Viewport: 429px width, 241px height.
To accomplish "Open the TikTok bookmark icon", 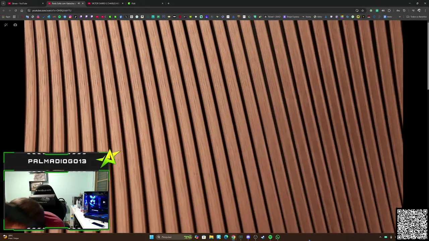I will coord(75,17).
